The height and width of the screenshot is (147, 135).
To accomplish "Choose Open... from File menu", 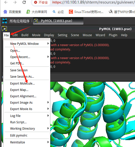I will [27, 51].
